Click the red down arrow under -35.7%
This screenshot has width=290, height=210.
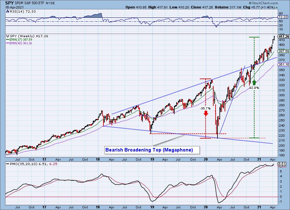(206, 113)
